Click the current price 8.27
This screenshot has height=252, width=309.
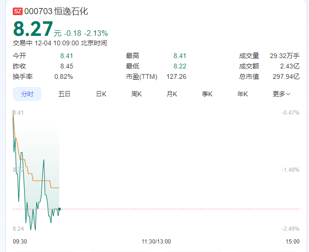[x=33, y=30]
